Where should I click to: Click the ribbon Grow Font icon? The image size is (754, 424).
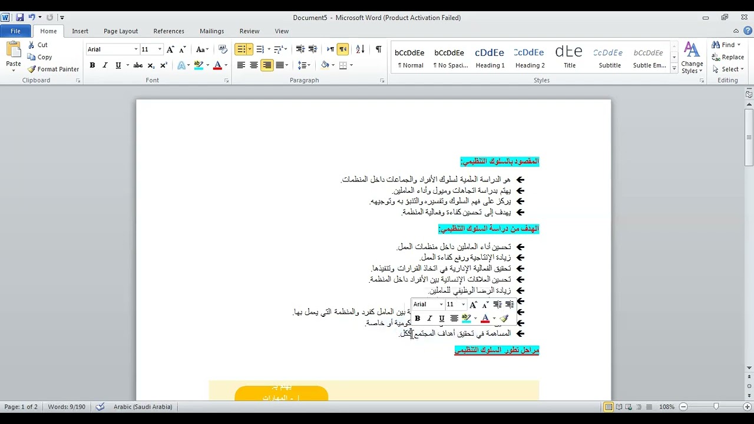pyautogui.click(x=170, y=49)
